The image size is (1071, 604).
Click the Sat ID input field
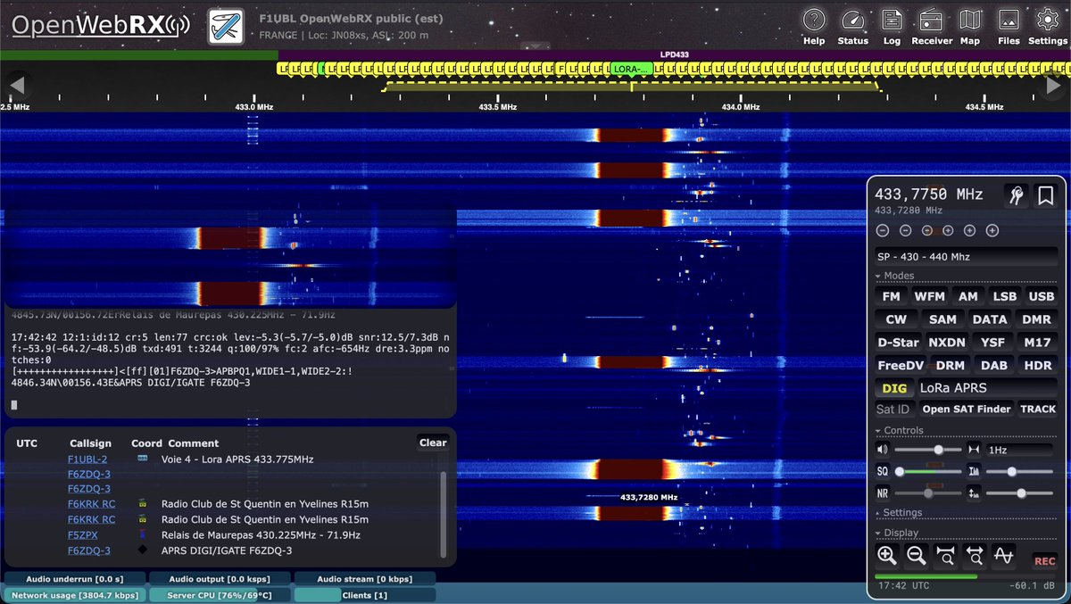tap(895, 410)
